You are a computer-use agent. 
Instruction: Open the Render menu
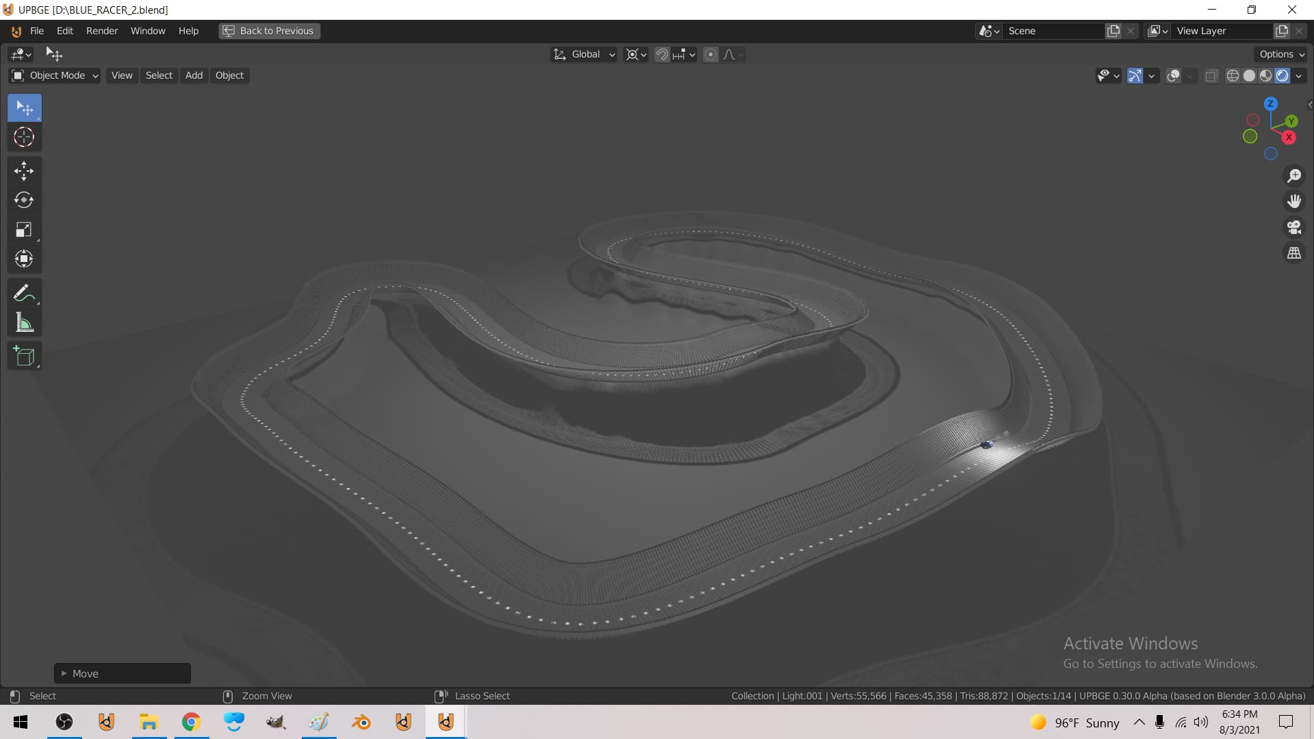click(x=102, y=31)
